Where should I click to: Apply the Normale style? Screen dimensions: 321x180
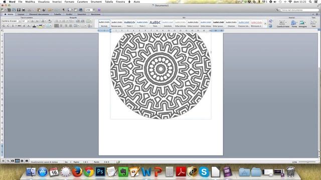(104, 23)
